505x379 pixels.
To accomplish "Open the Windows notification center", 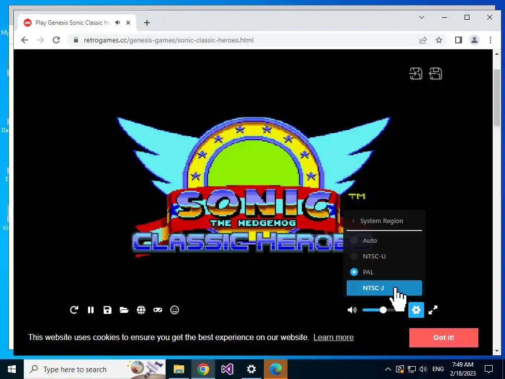I will click(x=489, y=369).
